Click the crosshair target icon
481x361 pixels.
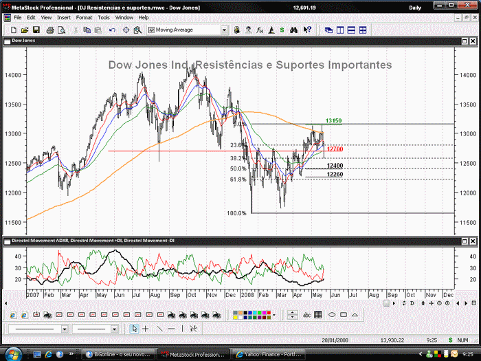click(x=126, y=30)
